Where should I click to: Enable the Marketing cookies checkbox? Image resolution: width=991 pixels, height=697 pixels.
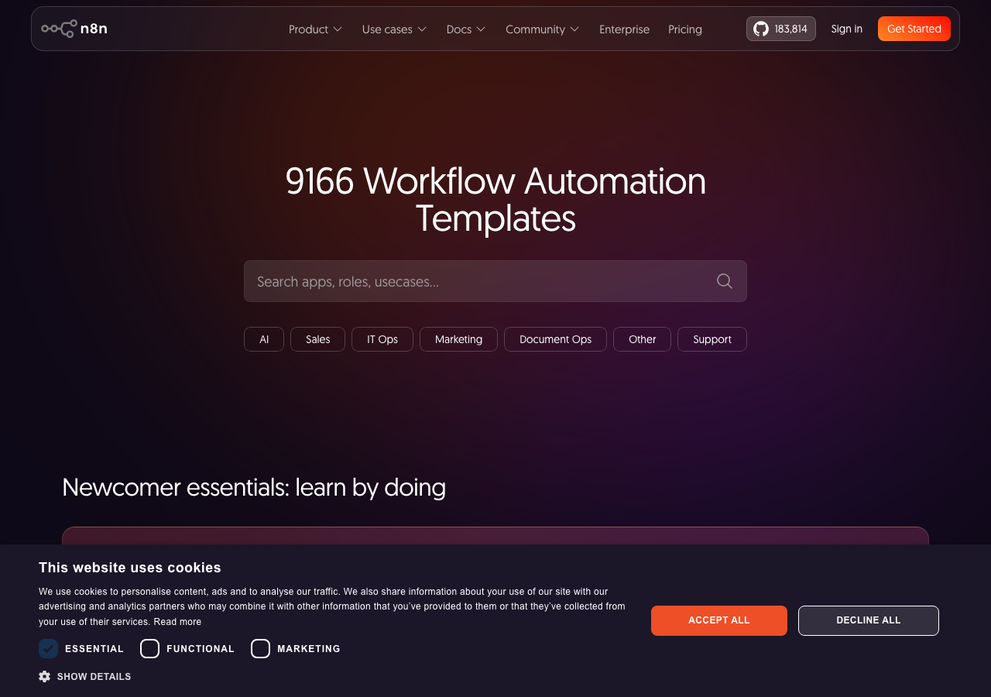261,649
